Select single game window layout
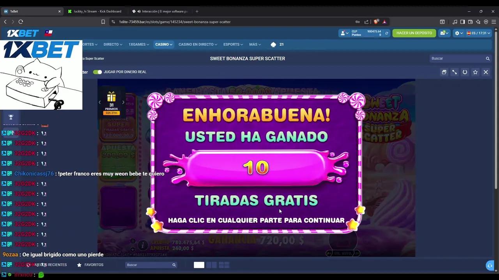 pos(199,265)
